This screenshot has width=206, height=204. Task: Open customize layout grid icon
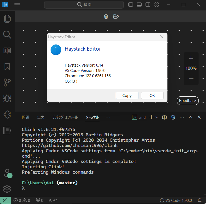pos(156,5)
